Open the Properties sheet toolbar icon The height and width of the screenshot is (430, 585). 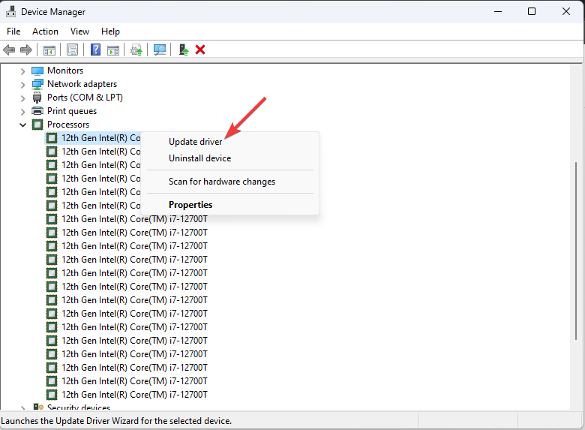click(x=73, y=50)
